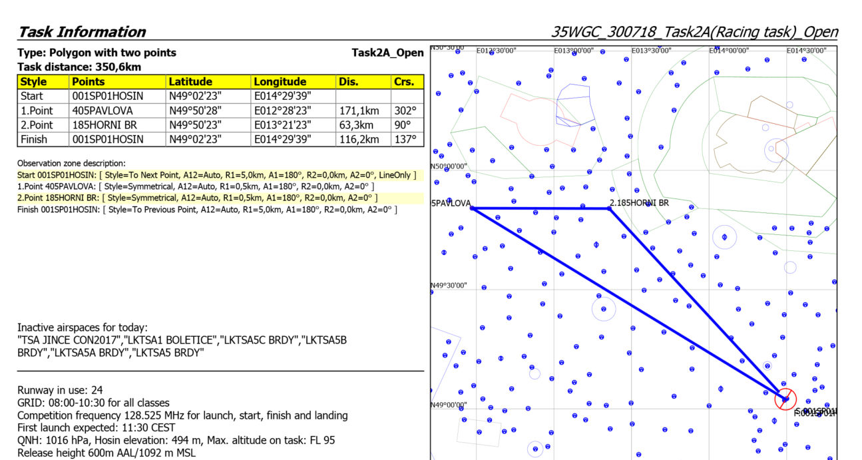The width and height of the screenshot is (862, 460).
Task: Click the Task Information heading
Action: pos(81,31)
